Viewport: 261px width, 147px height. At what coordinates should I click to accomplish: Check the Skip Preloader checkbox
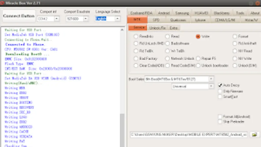coord(220,122)
